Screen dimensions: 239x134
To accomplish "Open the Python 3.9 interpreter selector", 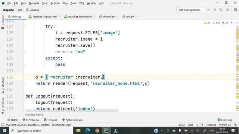I will click(x=225, y=125).
